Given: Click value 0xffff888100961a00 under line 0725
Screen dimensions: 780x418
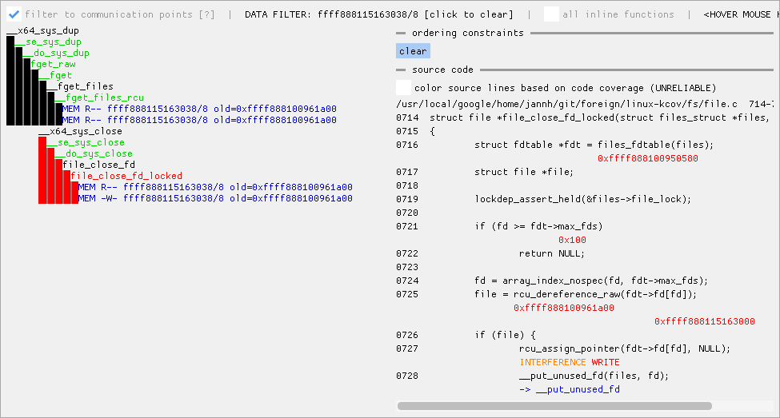Looking at the screenshot, I should [564, 309].
